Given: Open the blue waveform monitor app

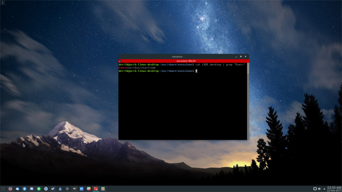Looking at the screenshot, I should pyautogui.click(x=82, y=189).
